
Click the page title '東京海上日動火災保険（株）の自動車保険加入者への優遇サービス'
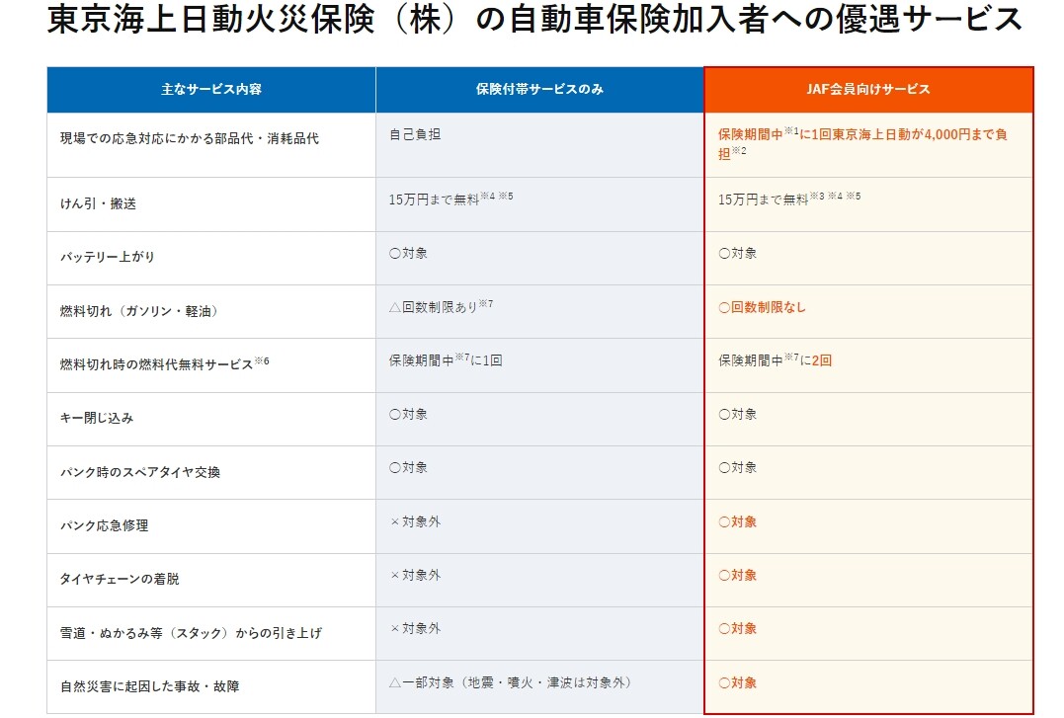click(x=534, y=19)
